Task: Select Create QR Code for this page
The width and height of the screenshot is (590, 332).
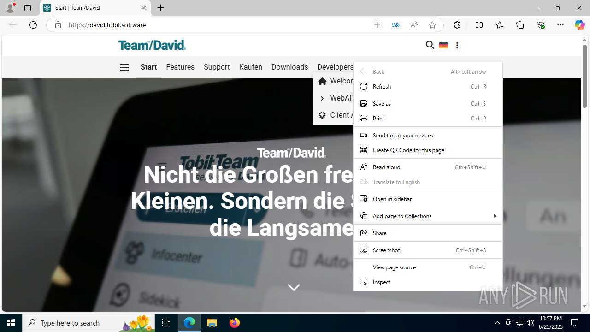Action: click(x=428, y=150)
